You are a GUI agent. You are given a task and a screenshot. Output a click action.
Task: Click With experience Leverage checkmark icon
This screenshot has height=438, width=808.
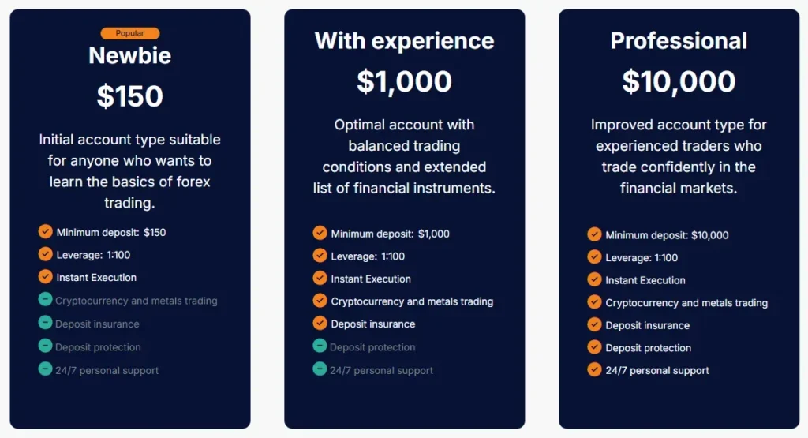320,256
